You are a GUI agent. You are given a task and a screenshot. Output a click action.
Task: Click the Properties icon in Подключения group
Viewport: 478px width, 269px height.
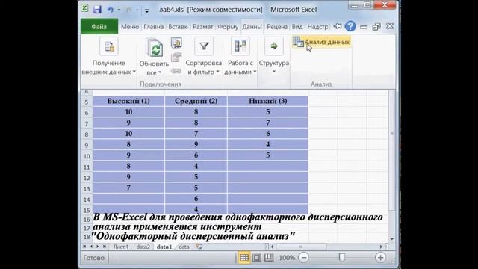[x=176, y=57]
